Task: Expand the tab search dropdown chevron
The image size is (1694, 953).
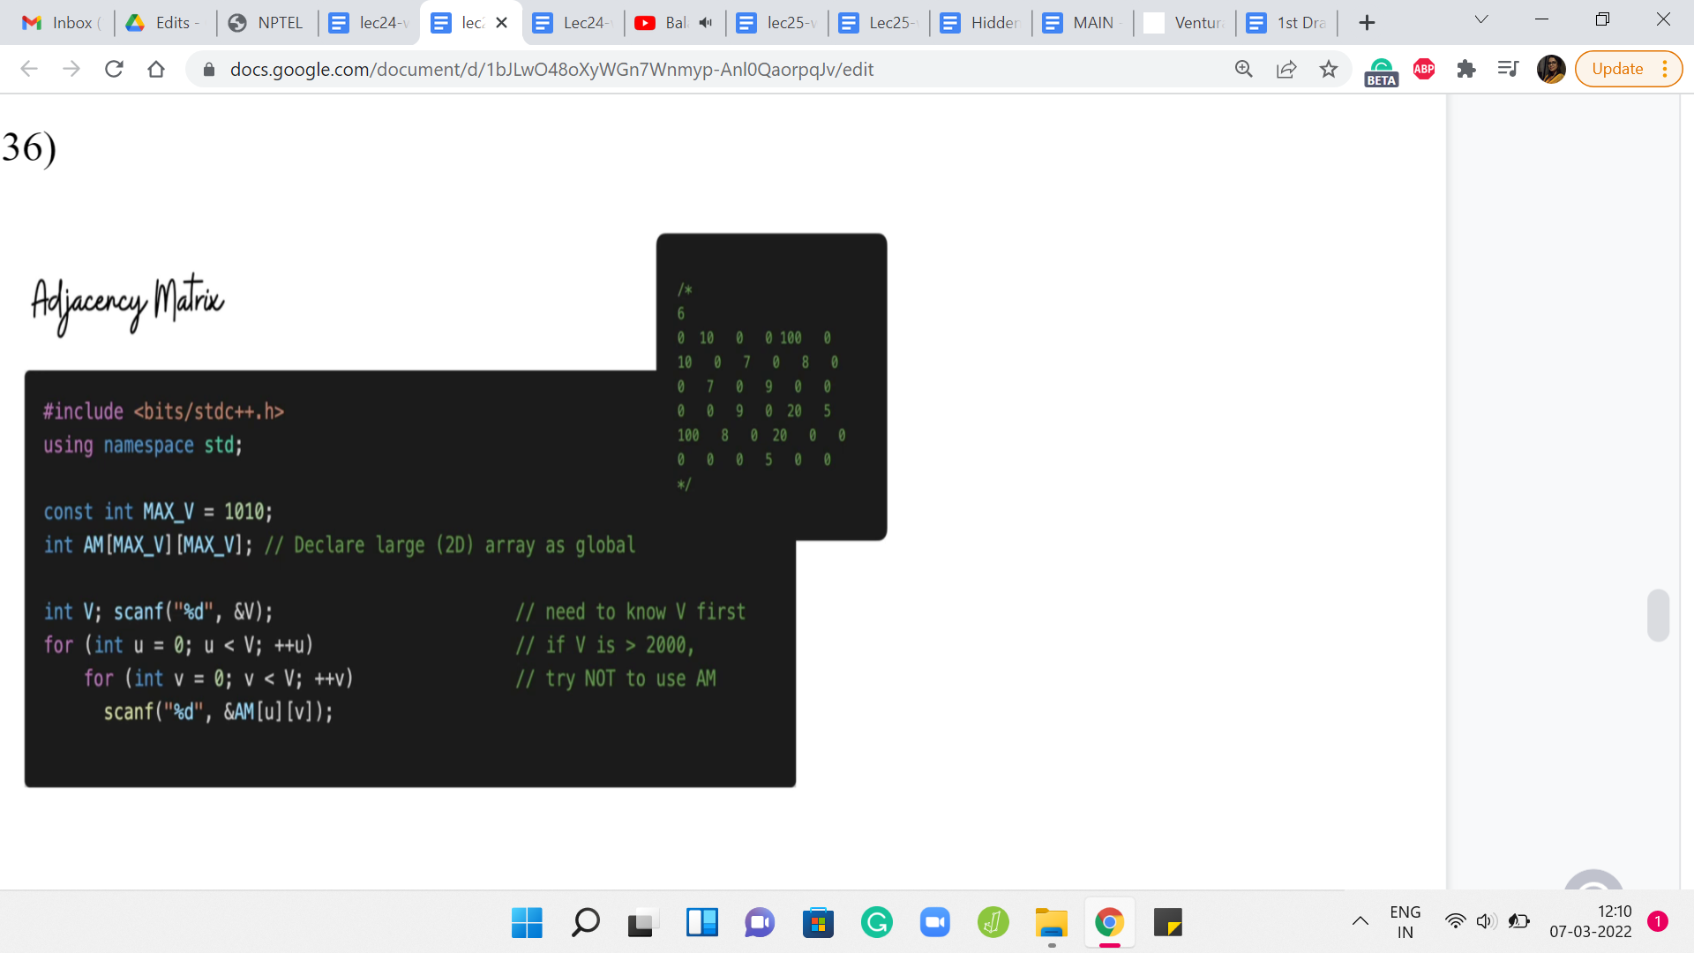Action: pos(1481,19)
